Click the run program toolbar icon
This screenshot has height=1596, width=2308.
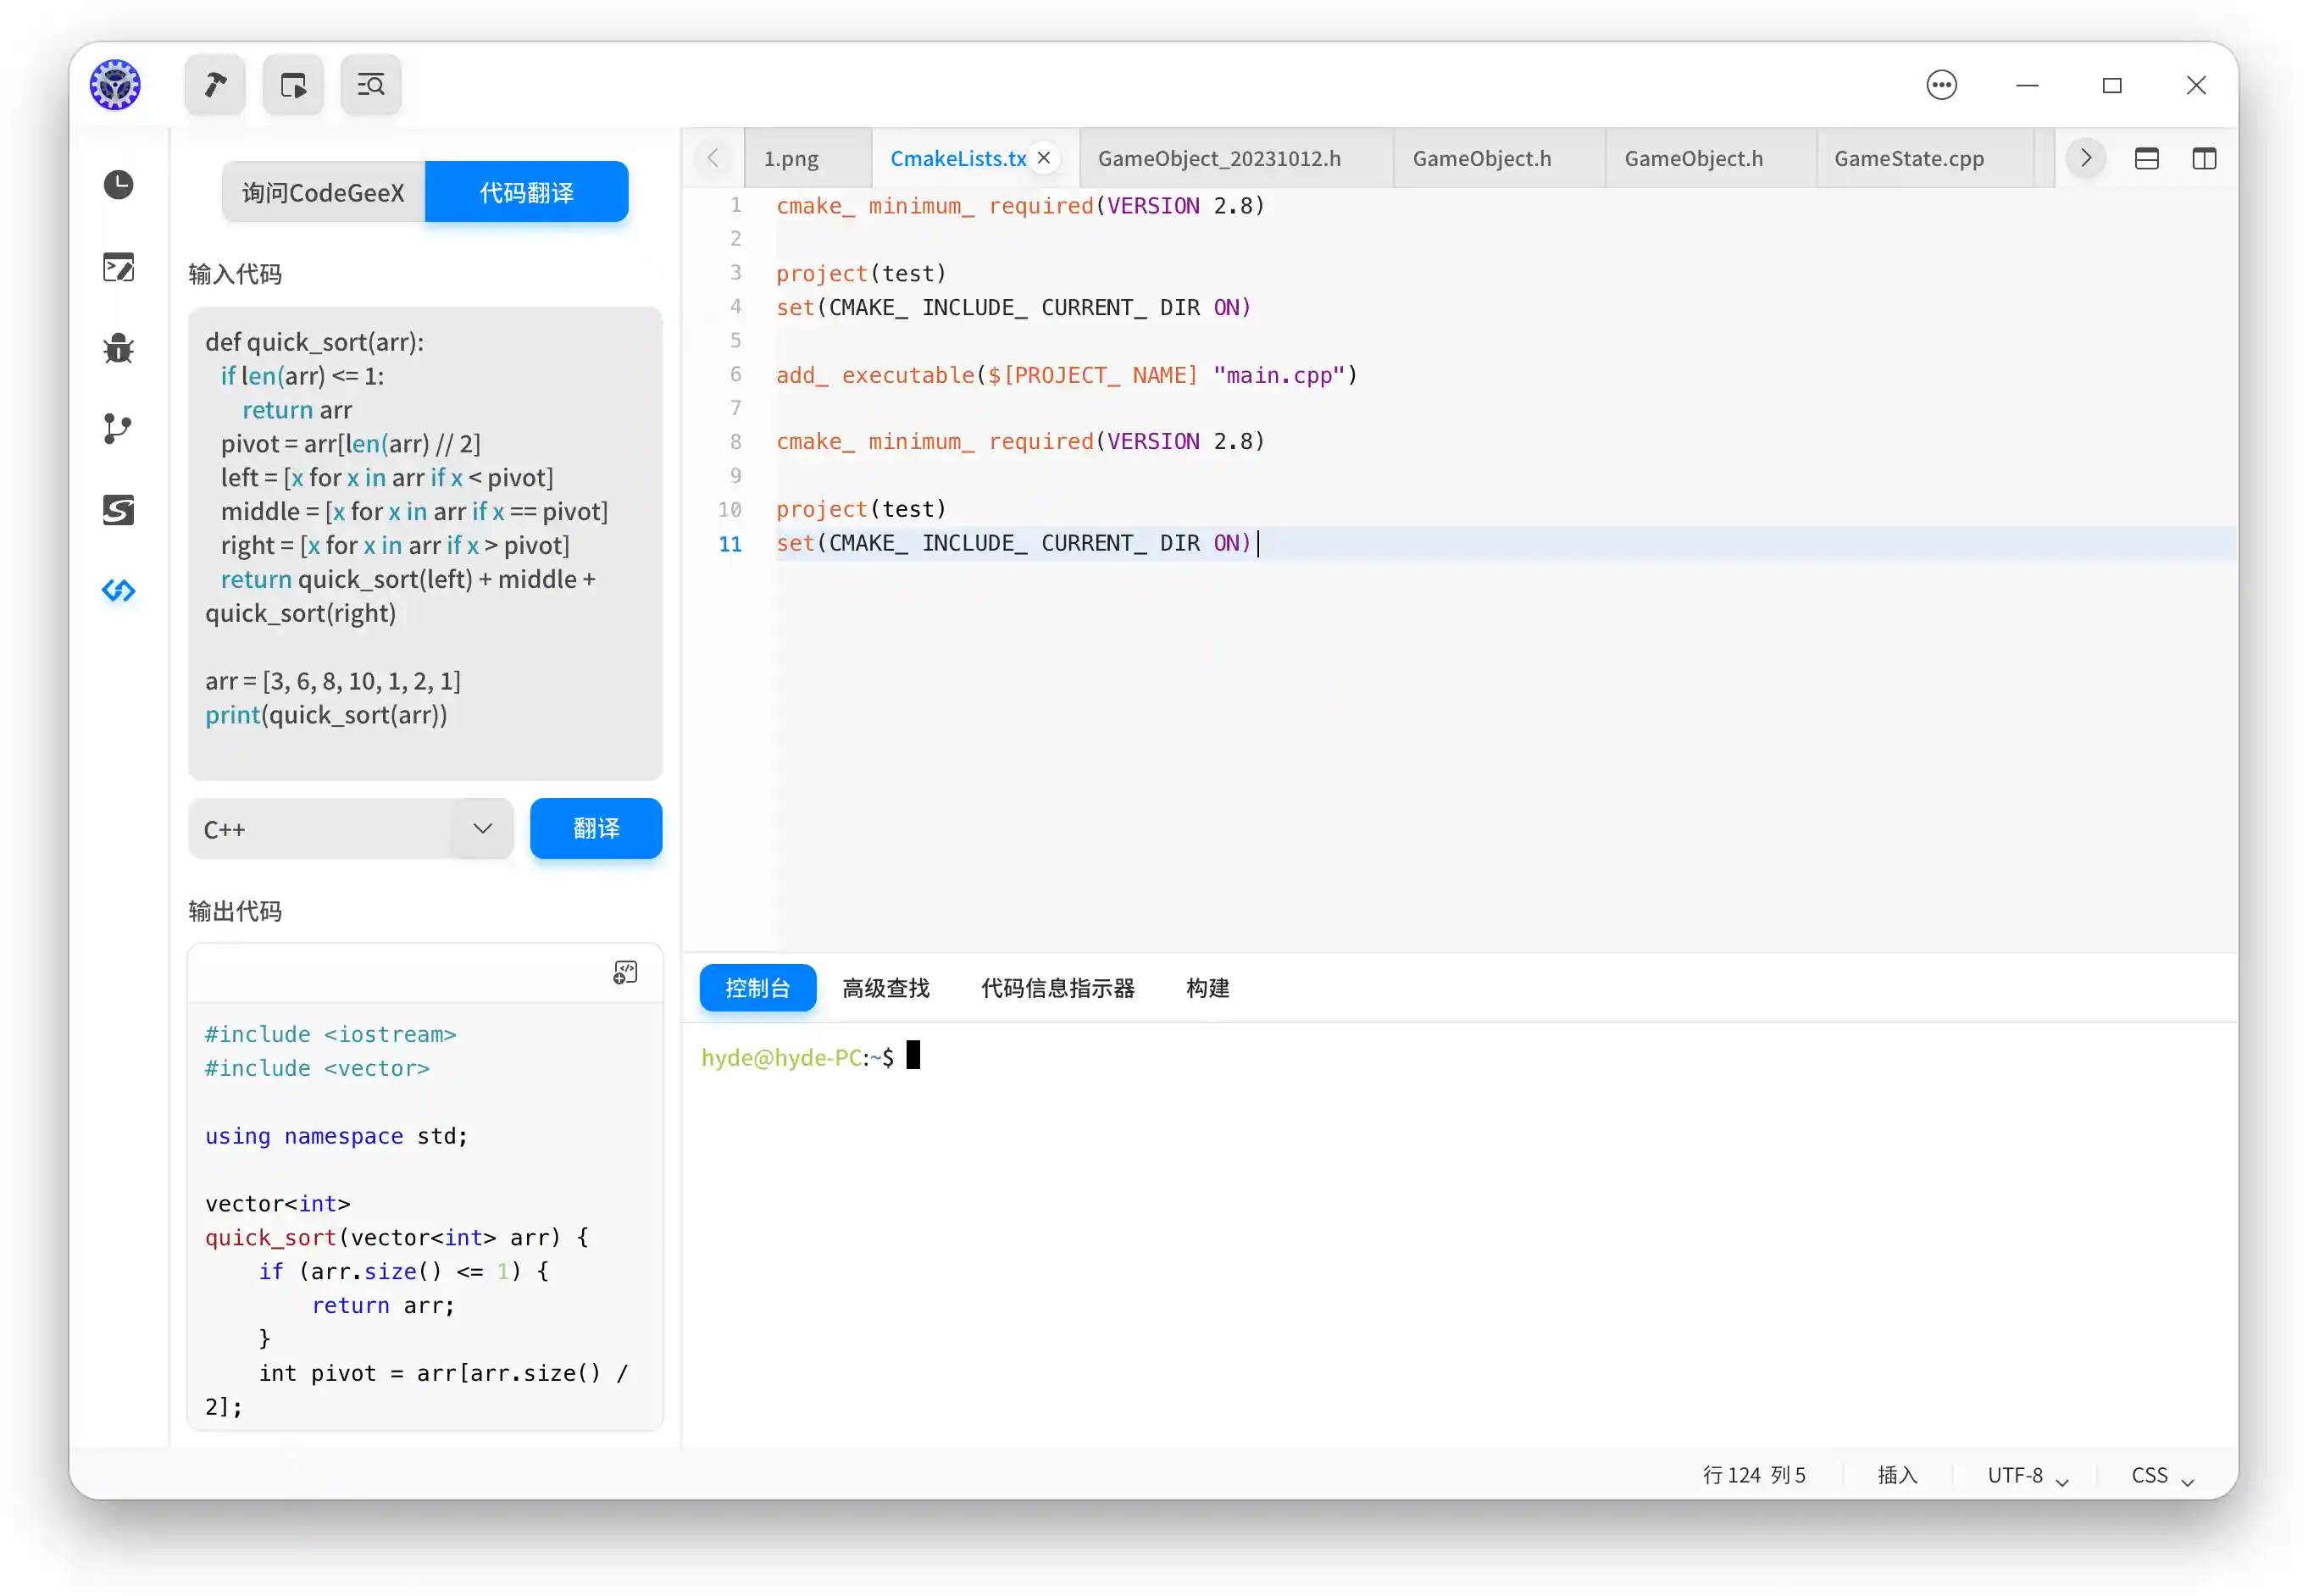(293, 85)
